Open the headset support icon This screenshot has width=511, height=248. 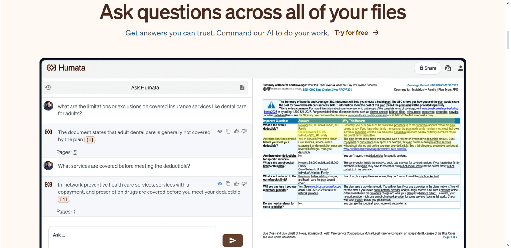(448, 68)
